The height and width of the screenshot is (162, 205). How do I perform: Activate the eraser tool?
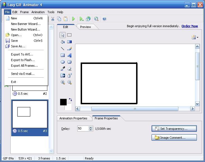[x=69, y=69]
